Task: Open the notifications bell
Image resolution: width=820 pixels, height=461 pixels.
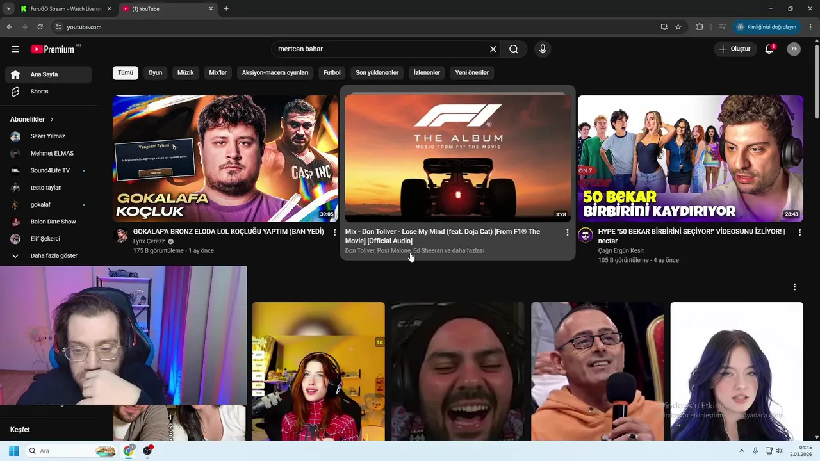Action: coord(769,49)
